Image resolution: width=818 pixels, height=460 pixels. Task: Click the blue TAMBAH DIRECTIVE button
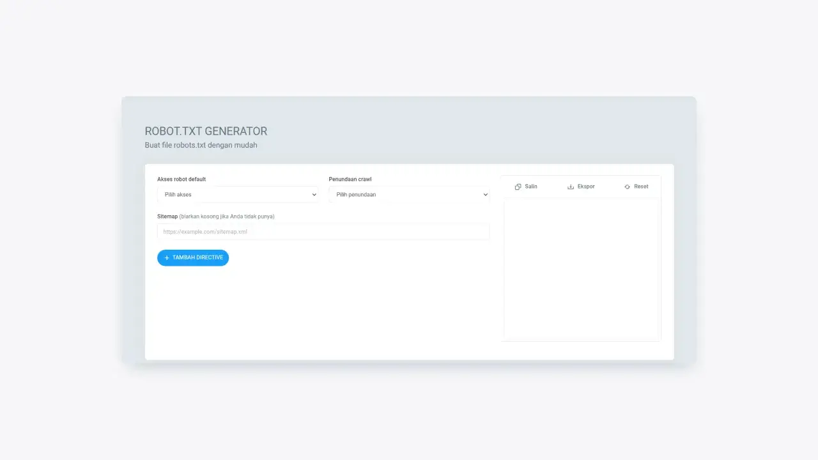coord(193,258)
